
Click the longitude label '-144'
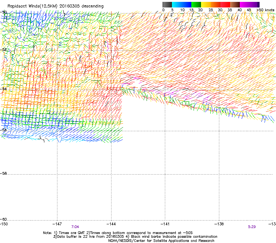click(111, 224)
